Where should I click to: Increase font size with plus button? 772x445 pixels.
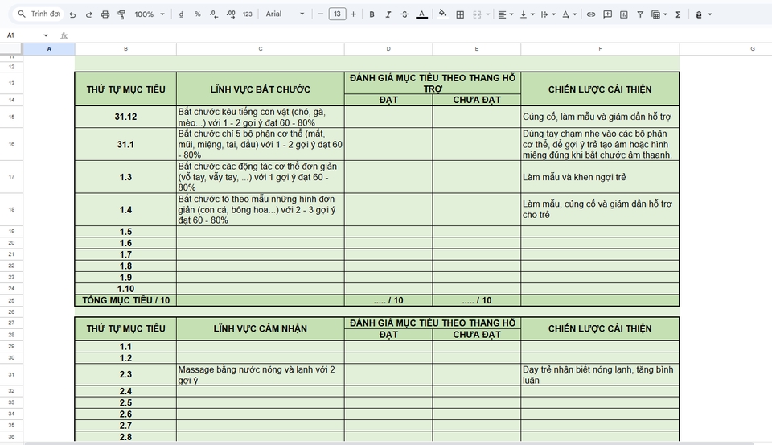[x=353, y=14]
